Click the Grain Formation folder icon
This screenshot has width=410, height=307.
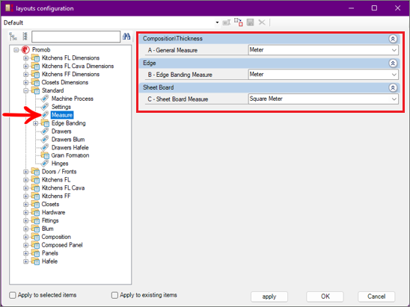45,155
